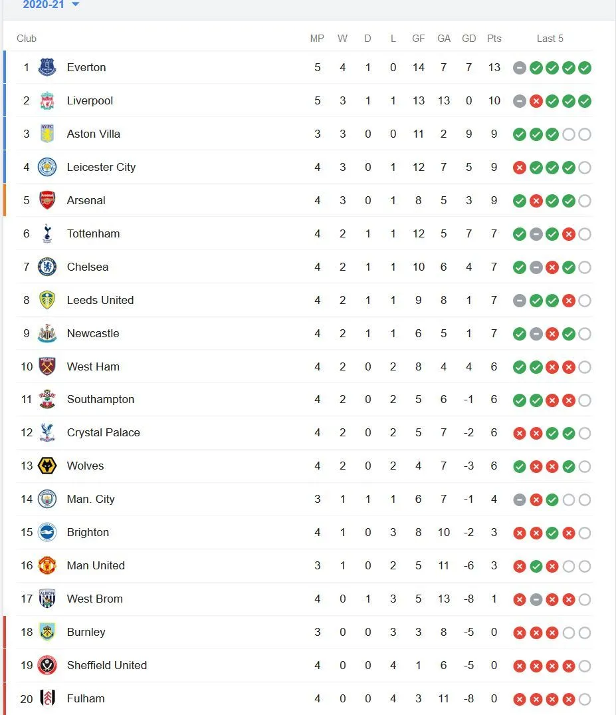This screenshot has height=715, width=616.
Task: Click the Chelsea lion crest
Action: [x=47, y=267]
